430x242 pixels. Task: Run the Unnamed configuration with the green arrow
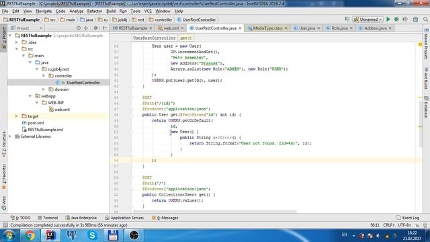pyautogui.click(x=388, y=19)
